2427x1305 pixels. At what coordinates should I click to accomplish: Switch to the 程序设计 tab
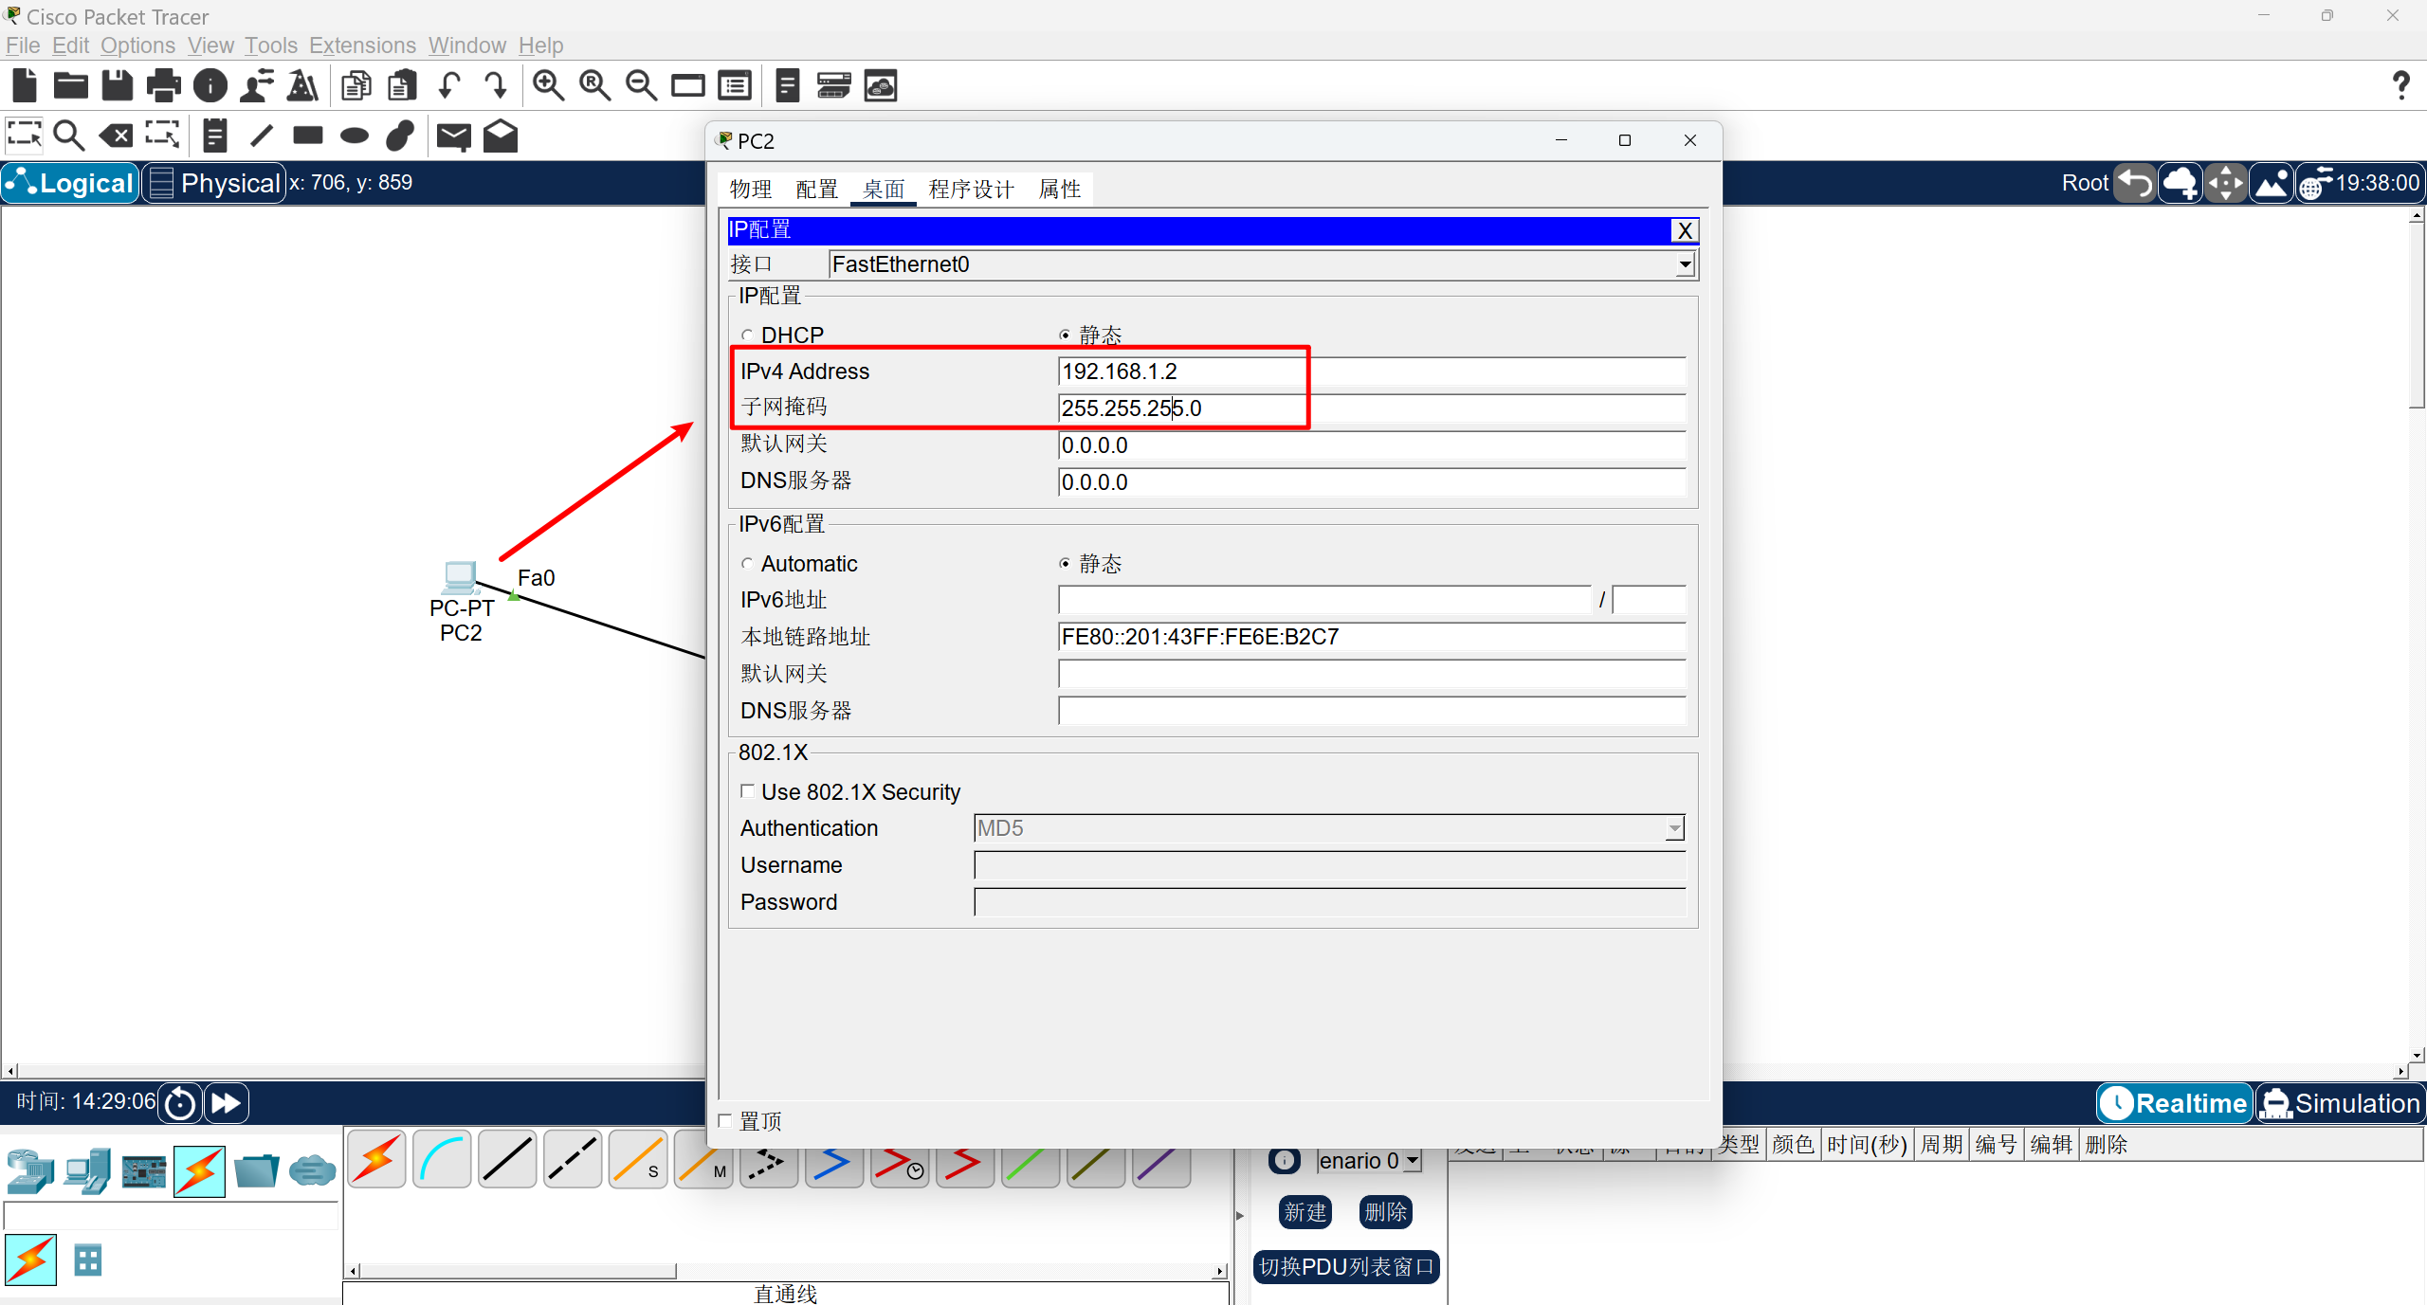pos(972,190)
